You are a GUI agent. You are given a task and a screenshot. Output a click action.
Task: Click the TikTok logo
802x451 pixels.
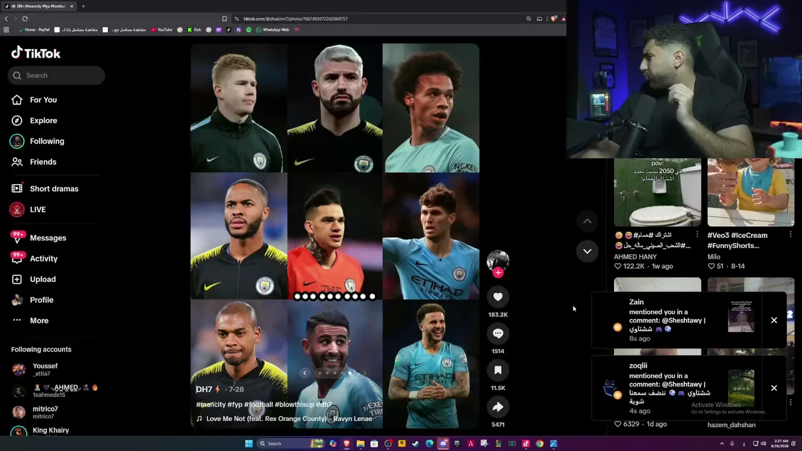(36, 53)
